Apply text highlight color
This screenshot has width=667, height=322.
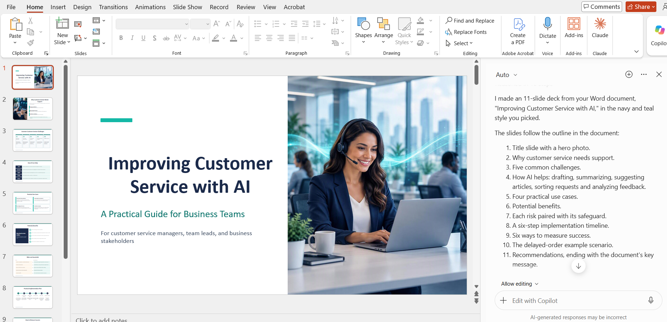click(x=215, y=38)
